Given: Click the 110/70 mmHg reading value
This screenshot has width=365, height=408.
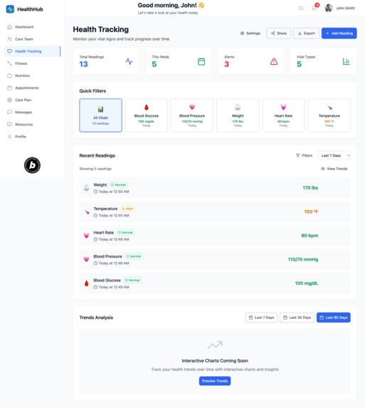Looking at the screenshot, I should click(x=303, y=259).
